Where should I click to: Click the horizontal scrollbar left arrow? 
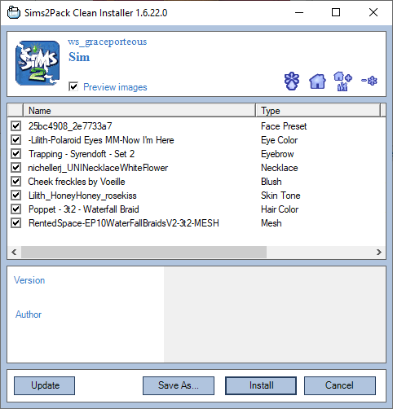[x=15, y=253]
